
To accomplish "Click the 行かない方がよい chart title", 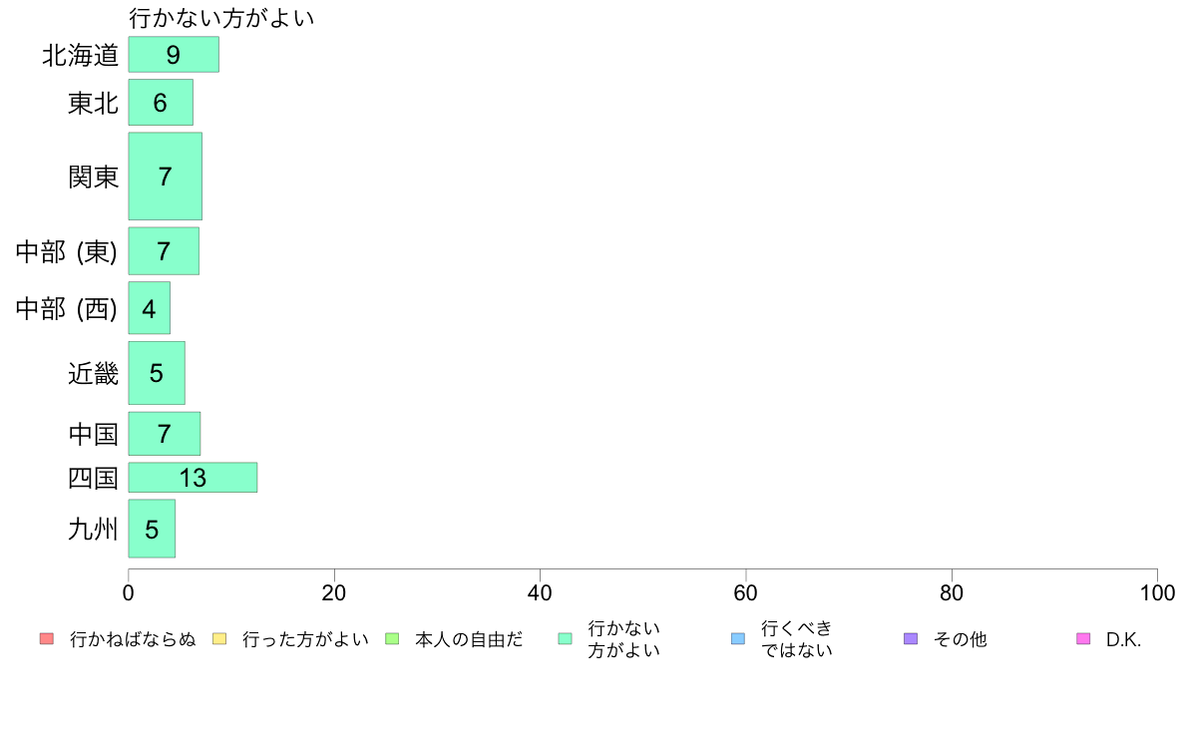I will point(220,17).
